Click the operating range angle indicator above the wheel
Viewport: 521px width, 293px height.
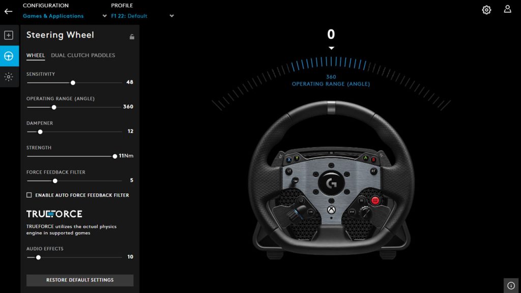pyautogui.click(x=331, y=80)
